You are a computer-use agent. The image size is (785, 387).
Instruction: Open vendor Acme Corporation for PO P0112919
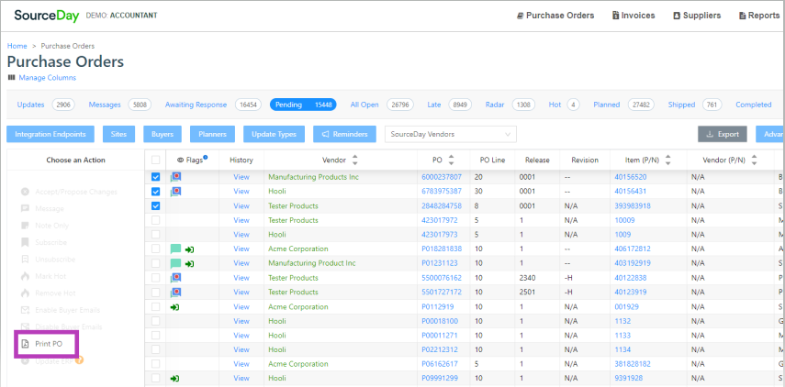tap(298, 306)
